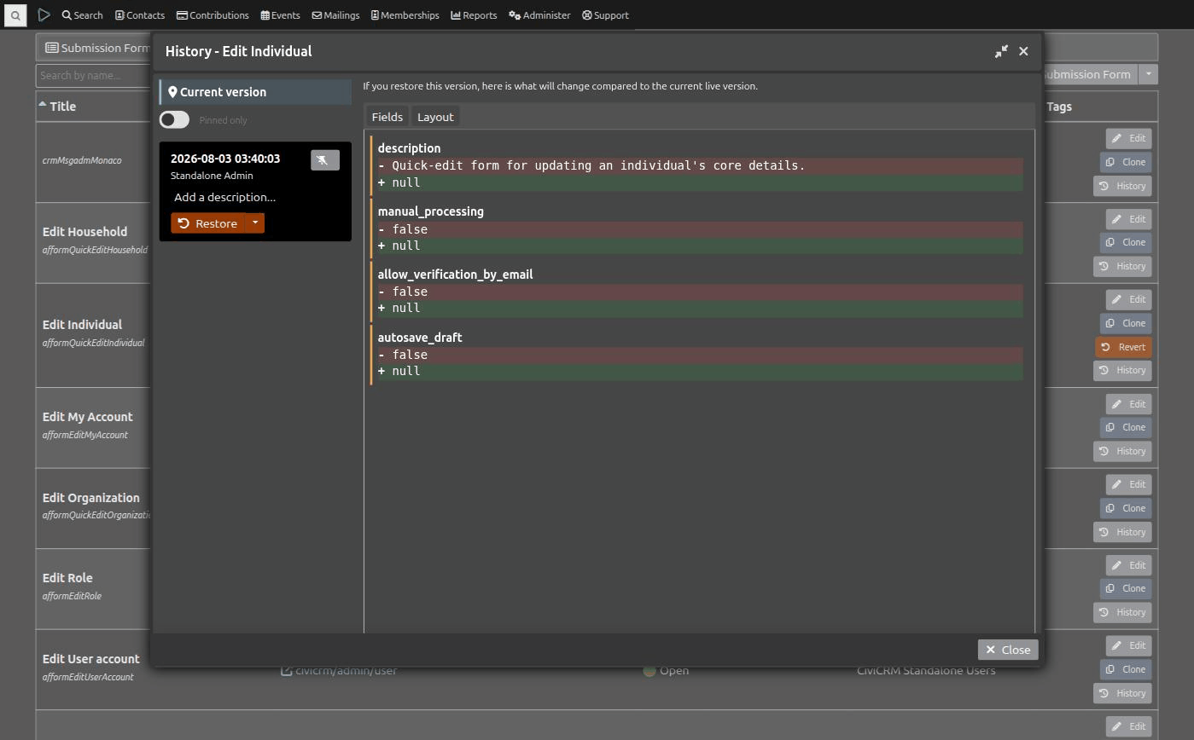1194x740 pixels.
Task: Open the Reports menu
Action: tap(474, 15)
